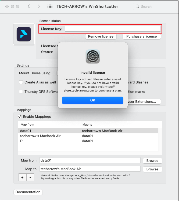
Task: Go back using the left chevron arrow
Action: (29, 6)
